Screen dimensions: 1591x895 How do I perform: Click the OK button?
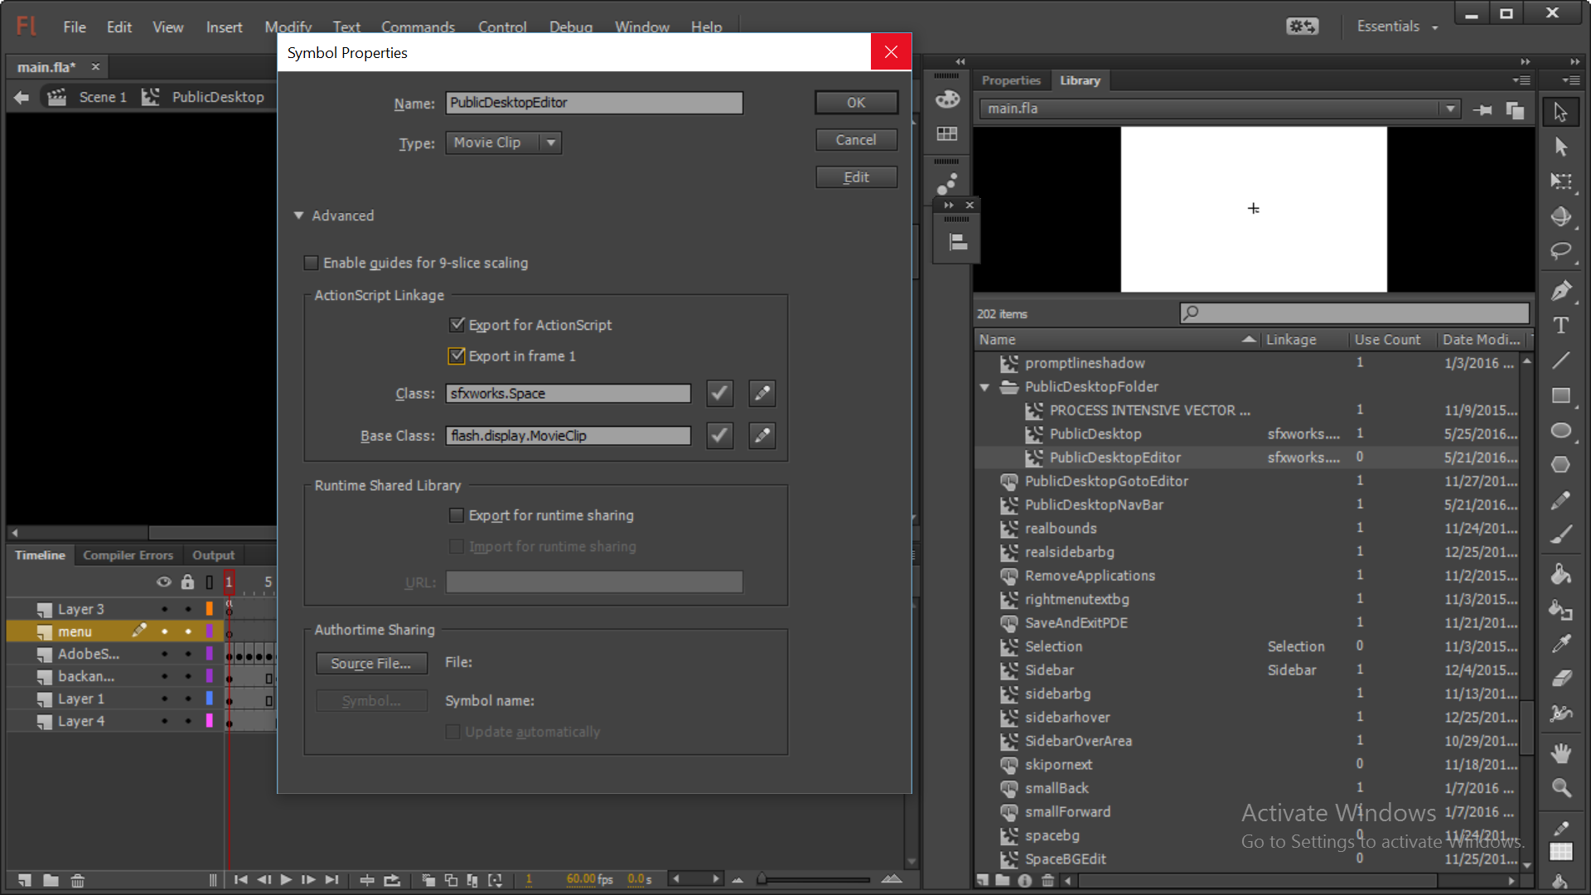point(855,103)
